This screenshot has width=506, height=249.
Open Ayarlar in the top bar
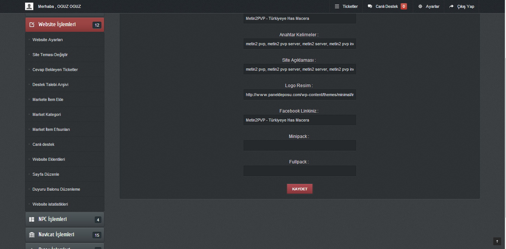(x=429, y=6)
